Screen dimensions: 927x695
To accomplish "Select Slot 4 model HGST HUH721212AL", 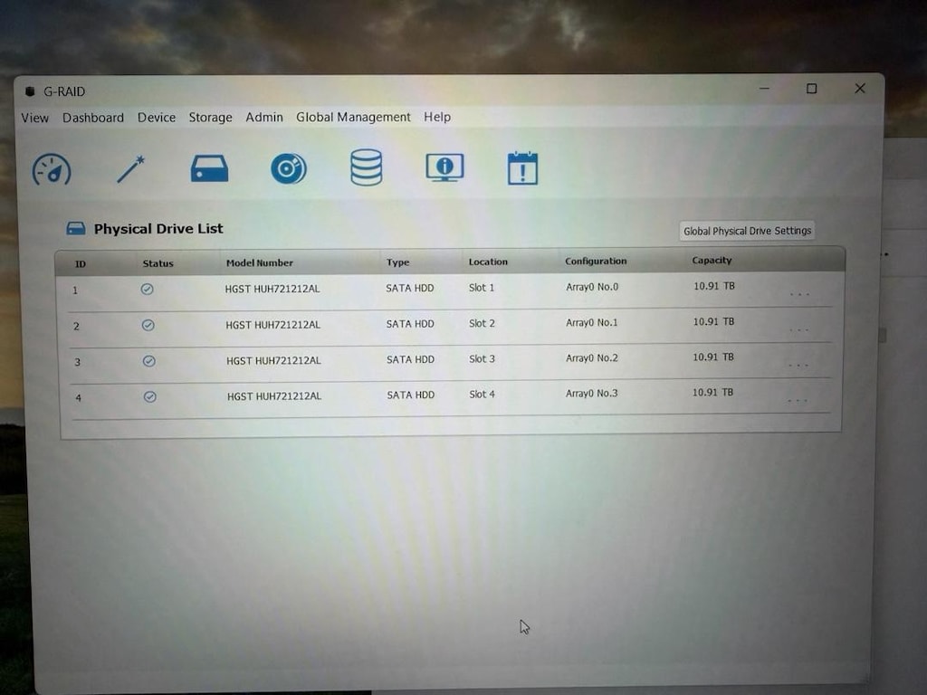I will pos(274,396).
